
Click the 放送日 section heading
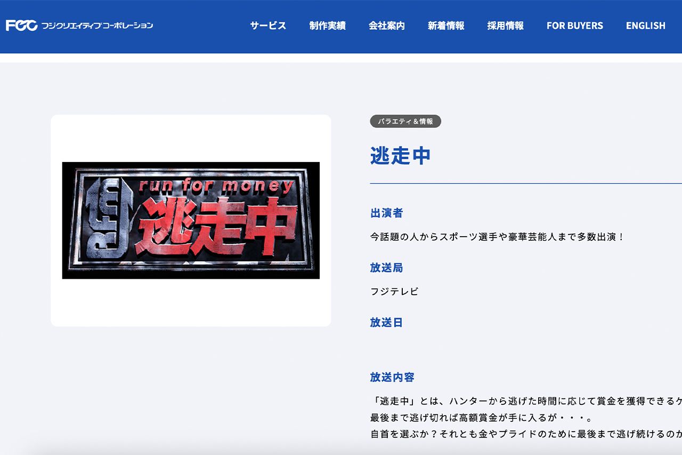coord(385,322)
